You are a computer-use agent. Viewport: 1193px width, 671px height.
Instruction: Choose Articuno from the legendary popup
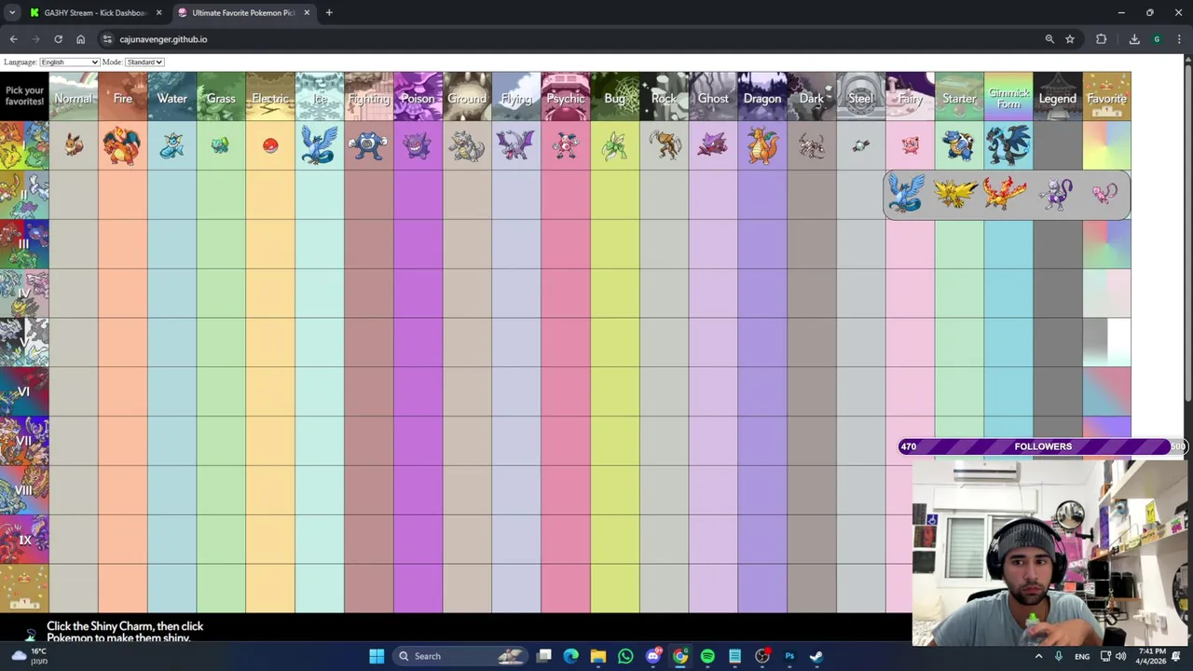click(907, 194)
